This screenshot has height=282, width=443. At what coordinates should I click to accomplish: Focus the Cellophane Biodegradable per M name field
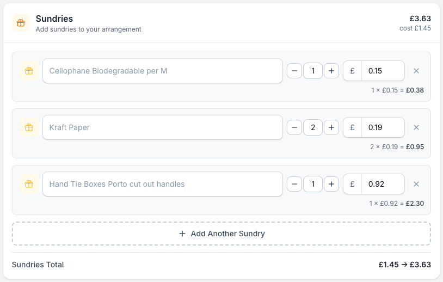coord(163,71)
